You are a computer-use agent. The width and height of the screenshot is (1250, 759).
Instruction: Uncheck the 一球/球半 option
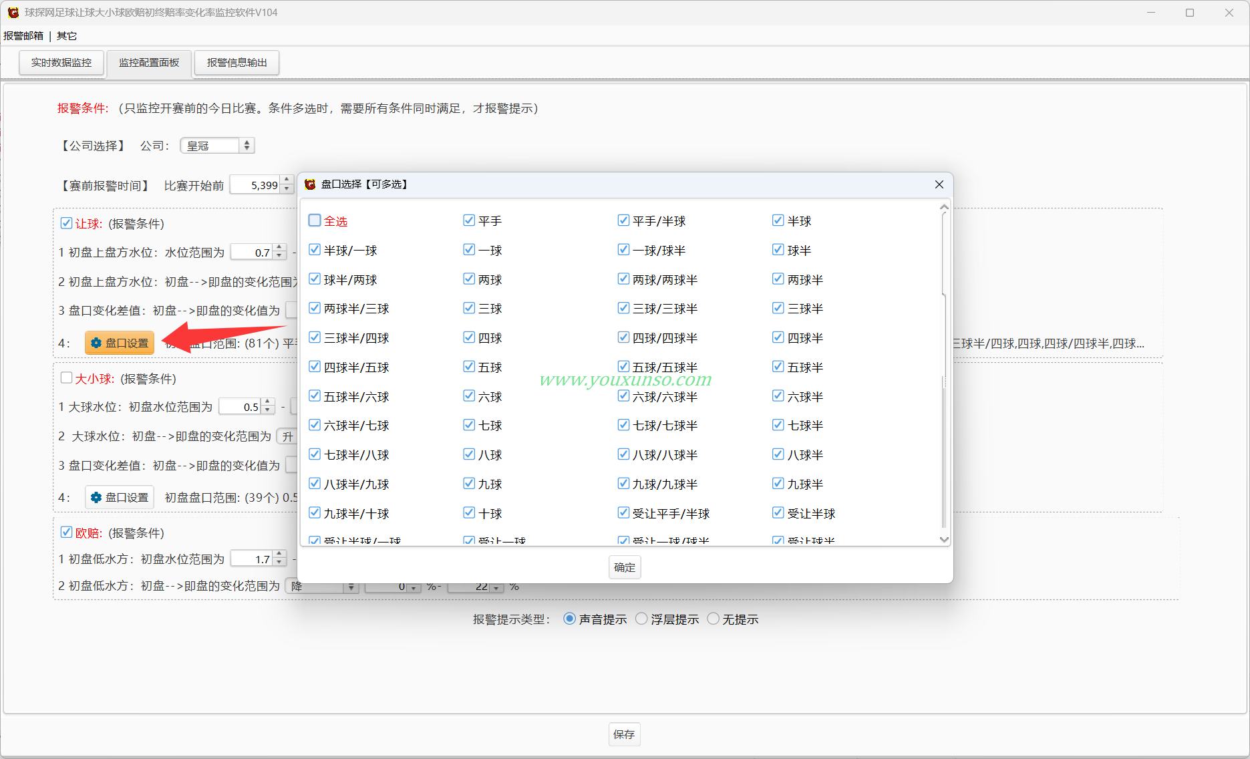pos(623,250)
